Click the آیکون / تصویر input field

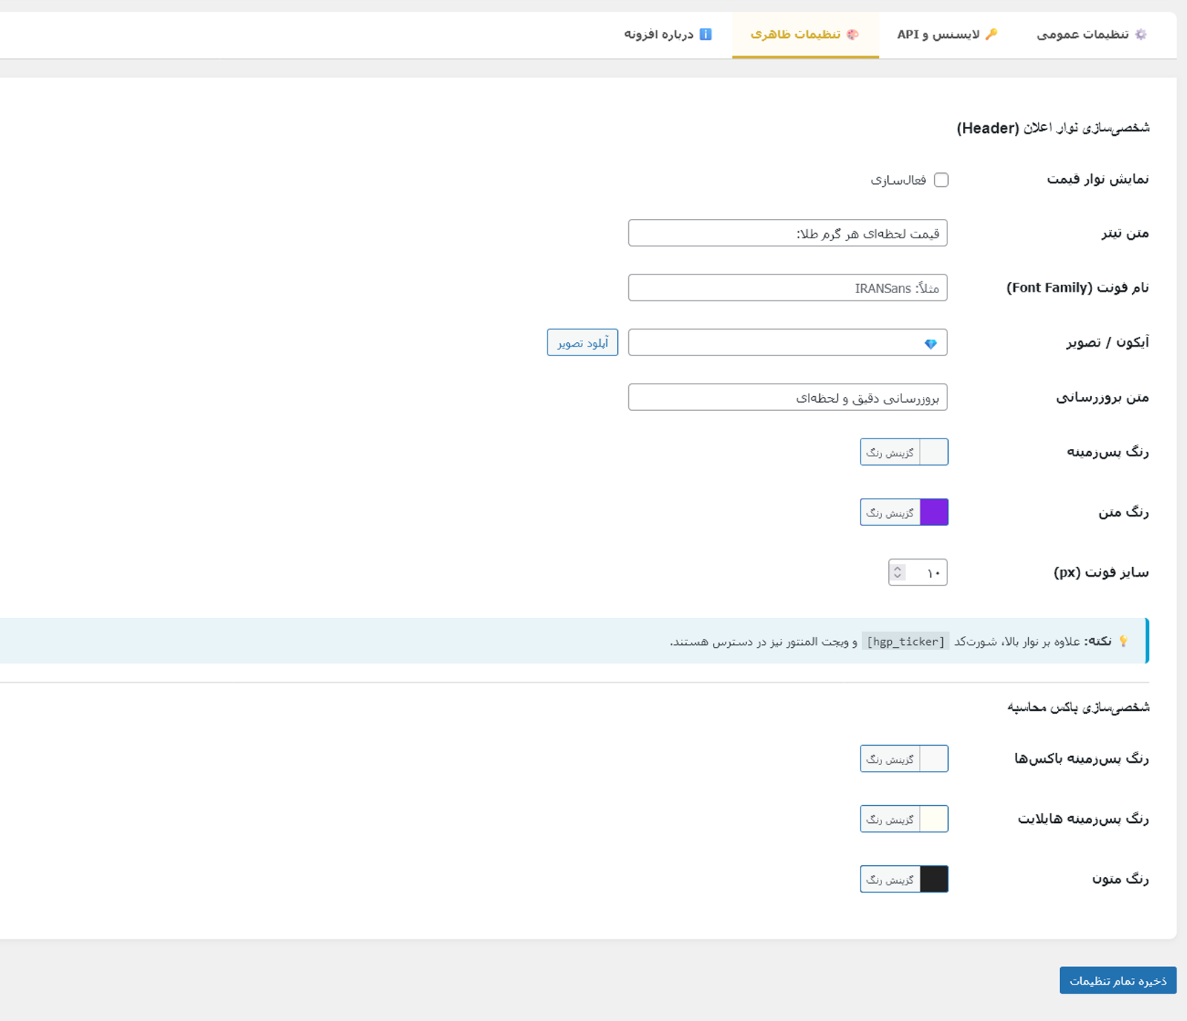click(788, 343)
